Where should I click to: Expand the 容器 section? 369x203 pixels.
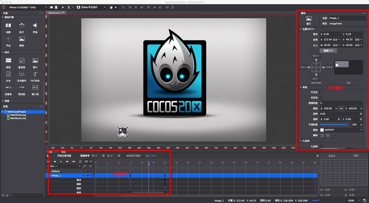[3, 101]
